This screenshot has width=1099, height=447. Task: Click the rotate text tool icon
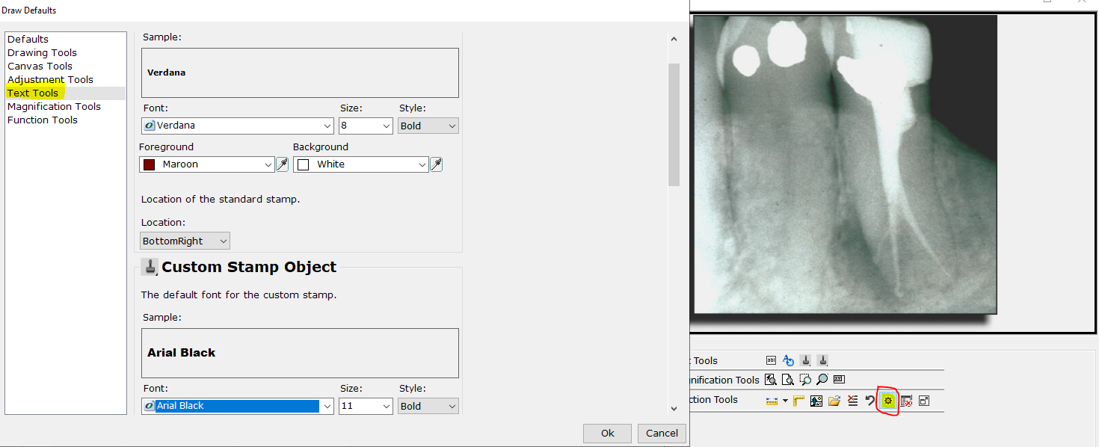tap(788, 360)
